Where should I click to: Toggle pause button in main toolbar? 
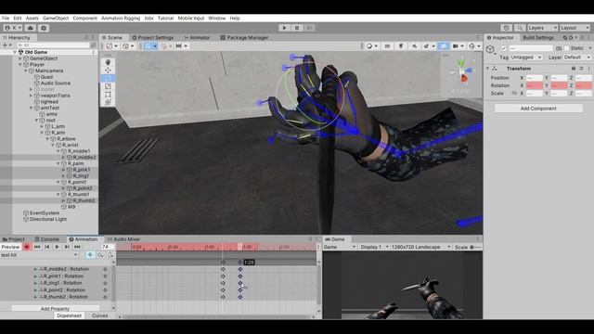[x=297, y=28]
